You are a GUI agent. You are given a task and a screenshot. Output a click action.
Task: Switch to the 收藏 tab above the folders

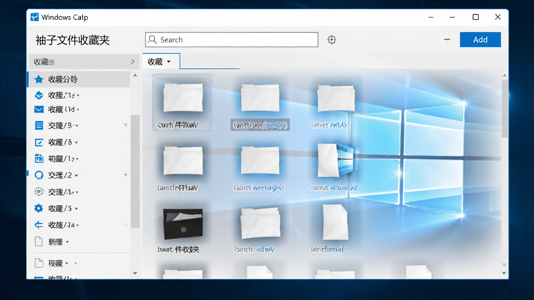pos(161,61)
